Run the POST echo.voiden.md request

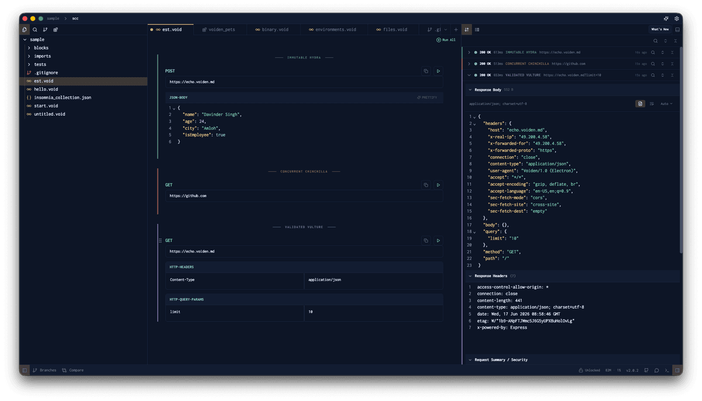tap(438, 71)
